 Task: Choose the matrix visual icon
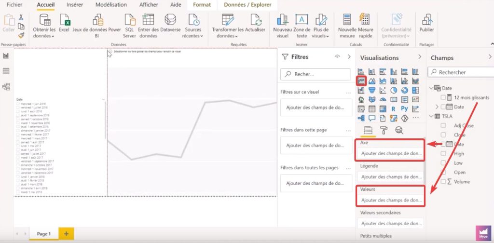(x=383, y=109)
